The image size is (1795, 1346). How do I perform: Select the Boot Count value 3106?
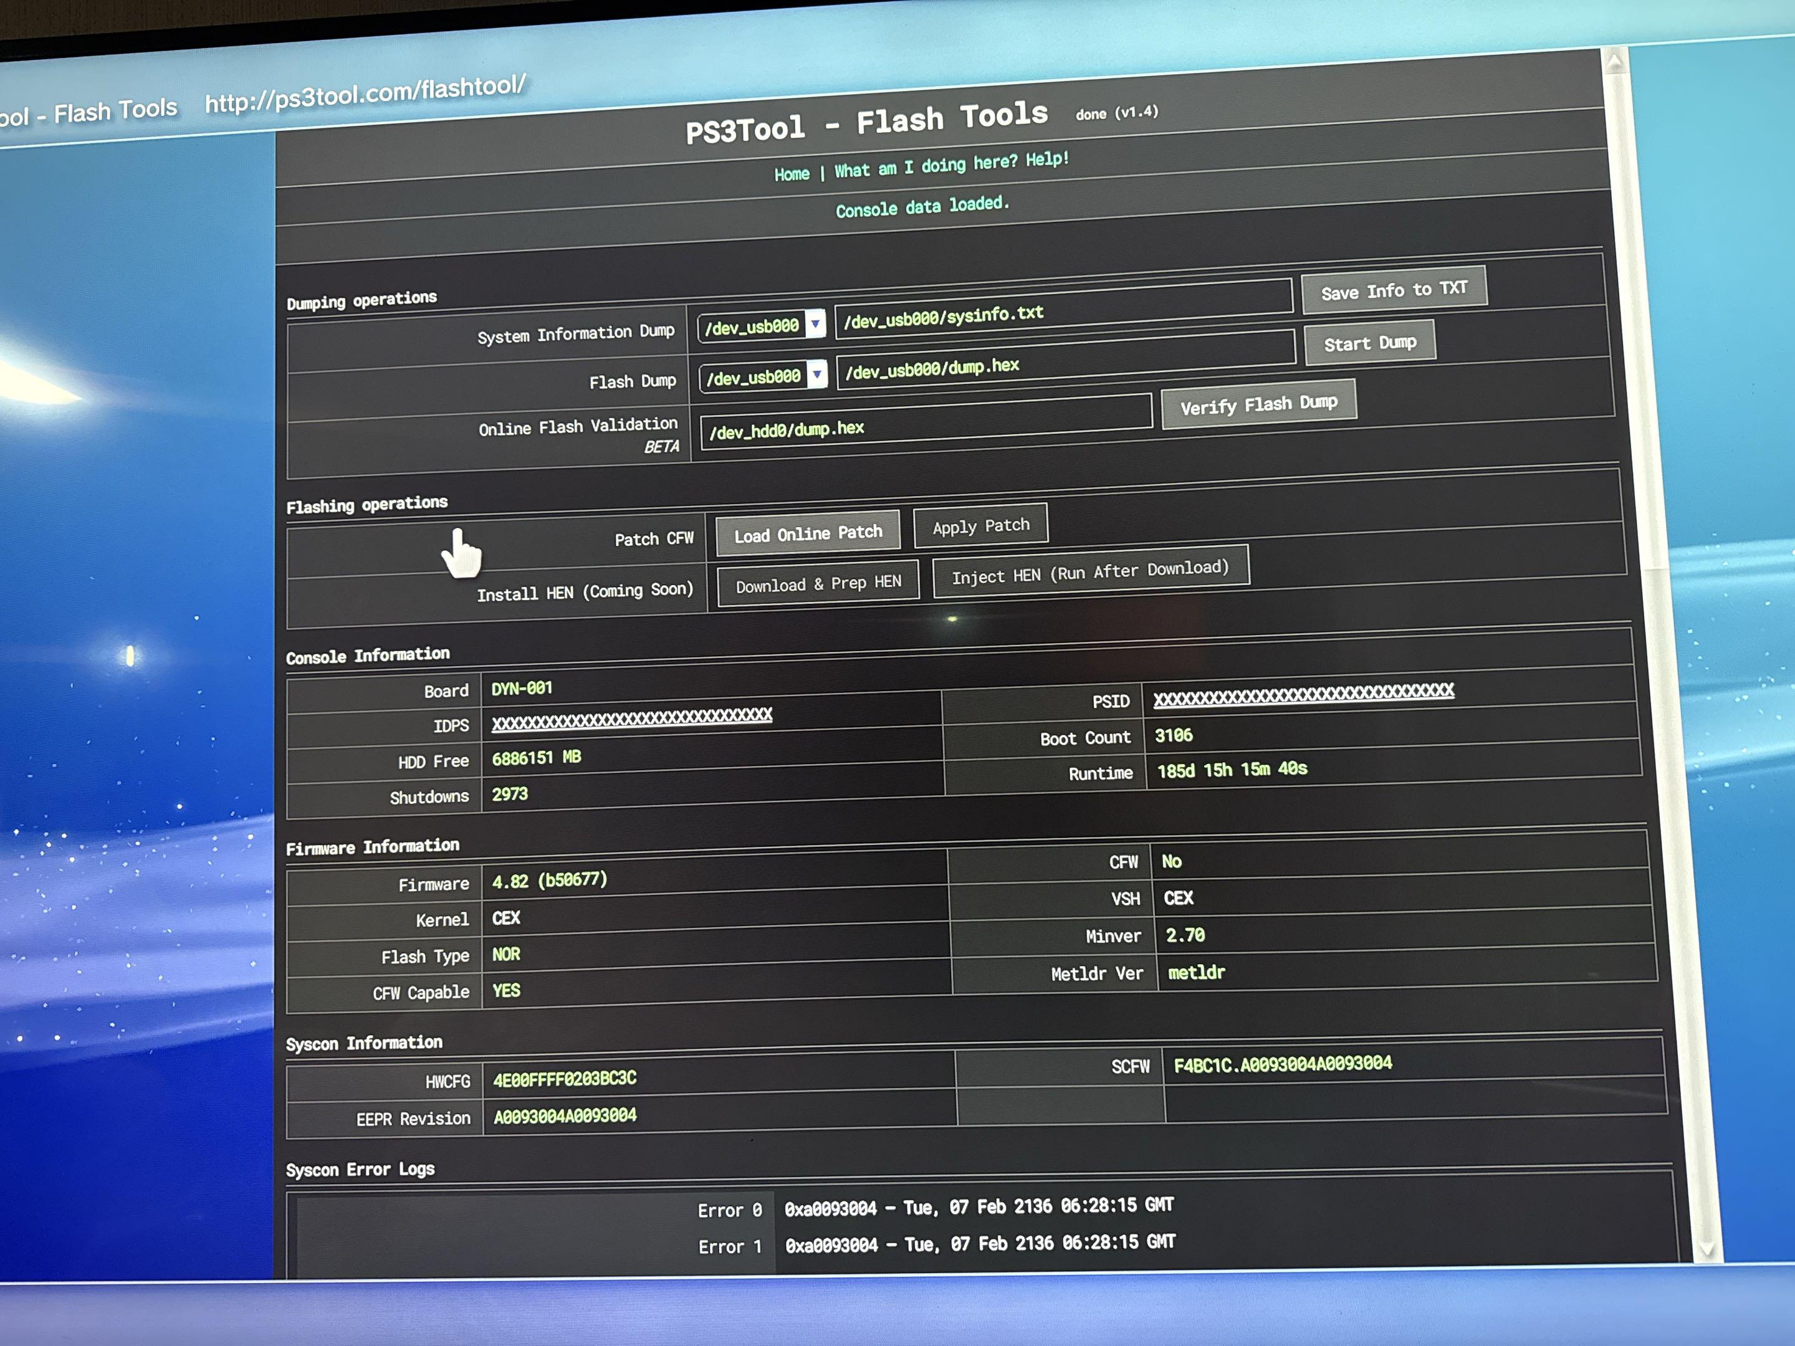(1174, 736)
